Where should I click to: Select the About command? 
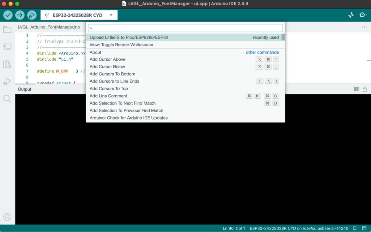pyautogui.click(x=185, y=52)
